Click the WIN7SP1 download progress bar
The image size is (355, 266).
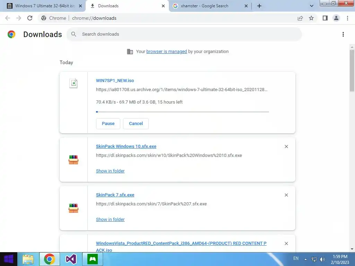182,112
